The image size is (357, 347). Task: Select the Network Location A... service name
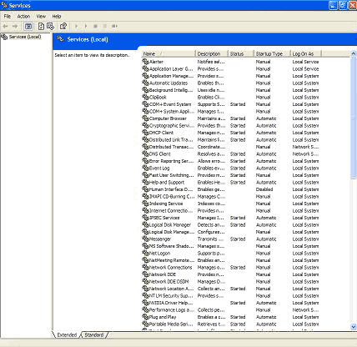[x=171, y=289]
